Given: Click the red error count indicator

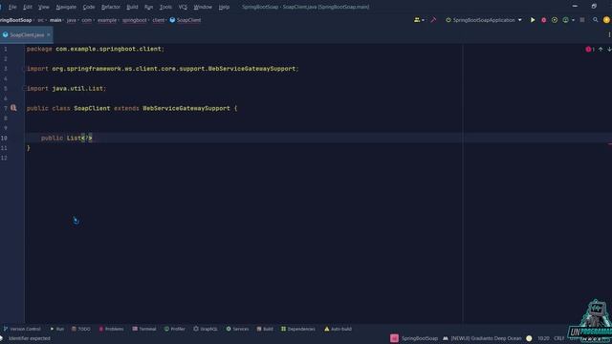Looking at the screenshot, I should coord(590,49).
